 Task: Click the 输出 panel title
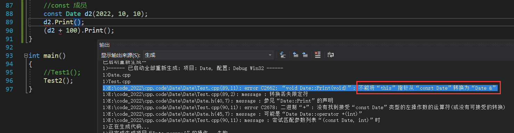click(x=104, y=45)
